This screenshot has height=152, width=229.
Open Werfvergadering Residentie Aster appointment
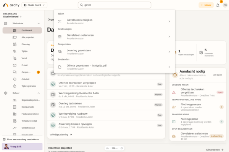point(106,95)
